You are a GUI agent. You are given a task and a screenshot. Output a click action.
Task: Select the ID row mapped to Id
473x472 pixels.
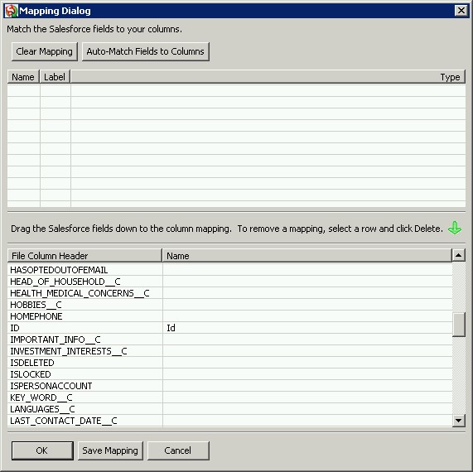pyautogui.click(x=229, y=328)
